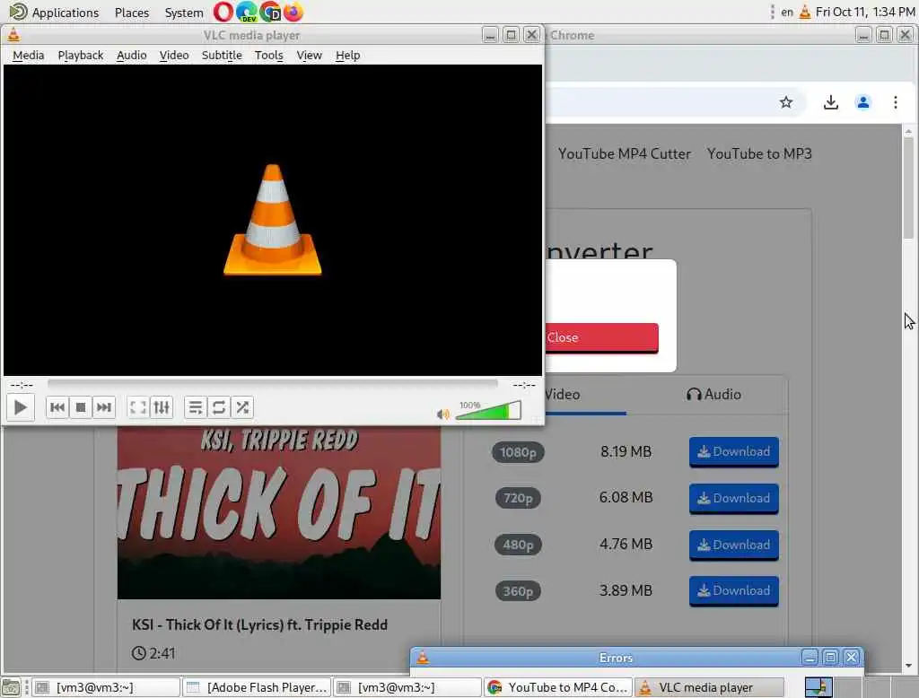Toggle VLC fullscreen video mode
Screen dimensions: 919x698
137,407
